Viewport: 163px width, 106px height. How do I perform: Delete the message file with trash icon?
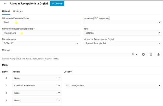pos(151,54)
